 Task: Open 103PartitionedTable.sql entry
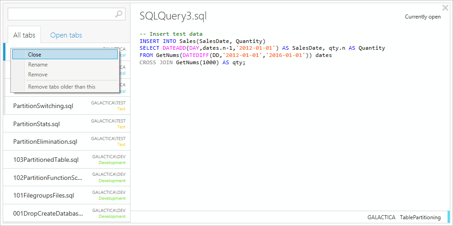46,160
